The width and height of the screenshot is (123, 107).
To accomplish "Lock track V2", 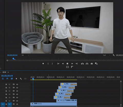I will (x=6, y=101).
